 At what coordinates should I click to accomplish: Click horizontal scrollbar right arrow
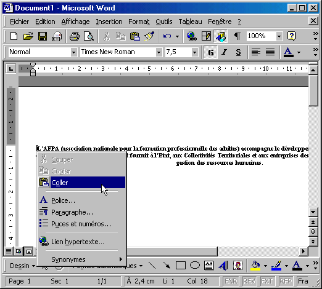click(x=303, y=251)
